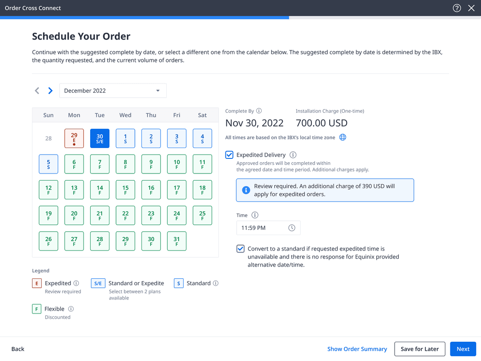Viewport: 481px width, 361px height.
Task: Select expedited date 29 E
Action: point(74,139)
